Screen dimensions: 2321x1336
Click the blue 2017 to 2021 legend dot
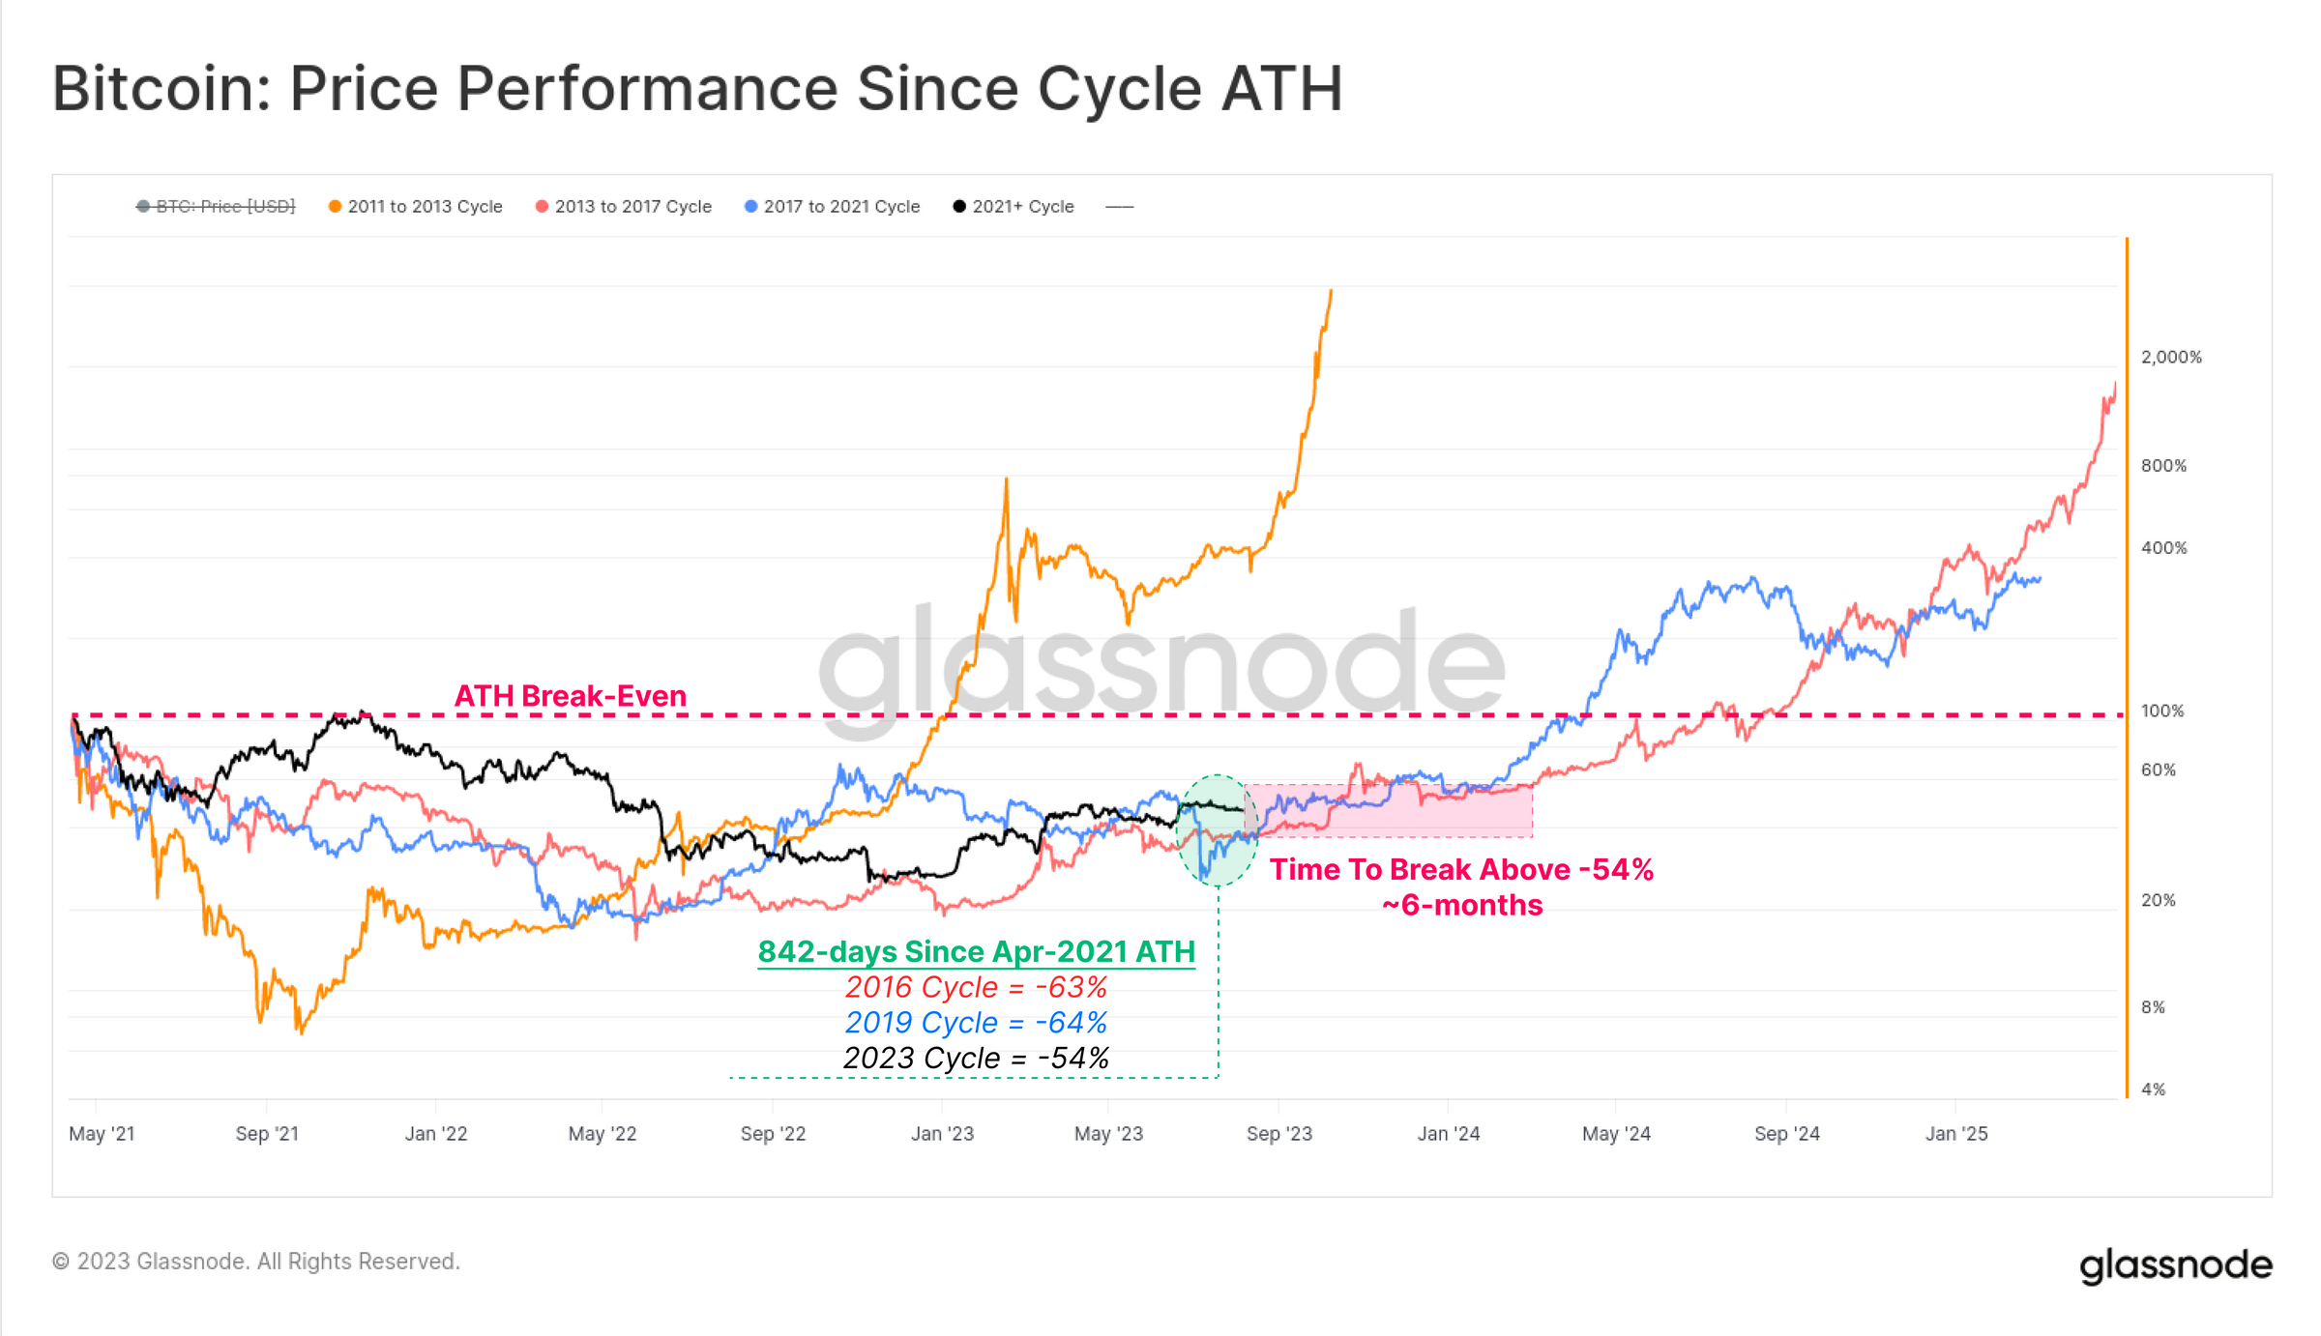pos(751,206)
